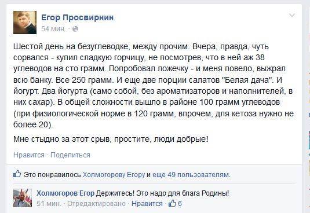The height and width of the screenshot is (213, 310).
Task: Show the 'еще 49 пользователям' likers list
Action: pyautogui.click(x=191, y=175)
